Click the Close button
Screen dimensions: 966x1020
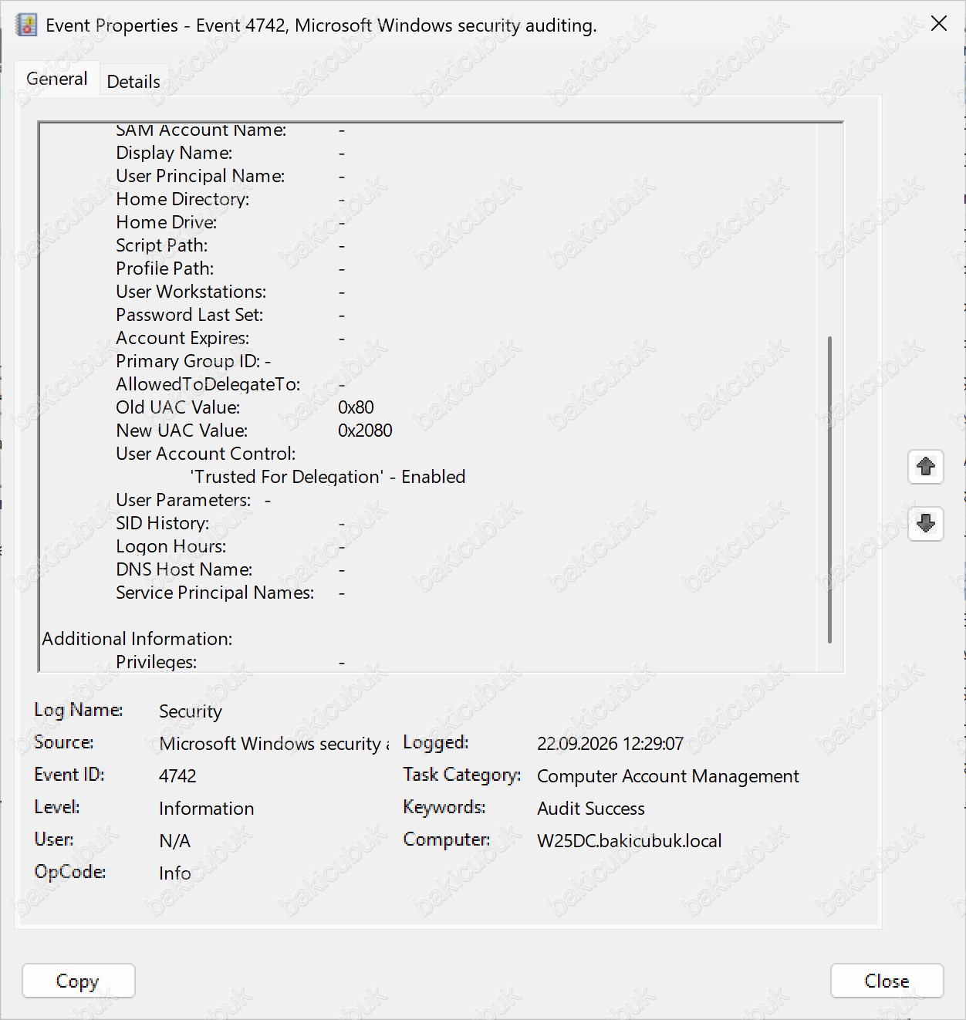pos(887,981)
